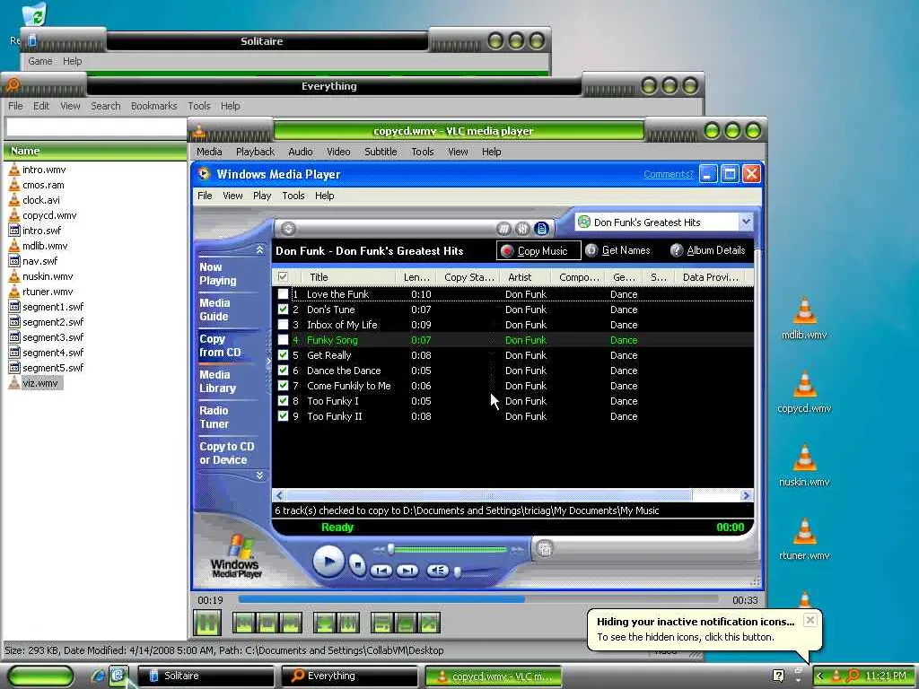Toggle the select-all checkbox in track header
The height and width of the screenshot is (689, 919).
tap(283, 277)
